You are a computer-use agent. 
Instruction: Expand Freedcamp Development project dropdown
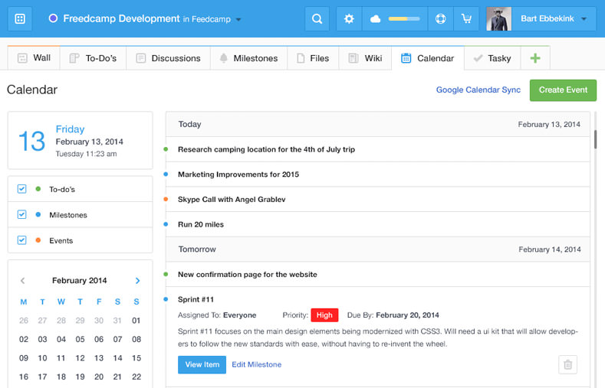238,19
